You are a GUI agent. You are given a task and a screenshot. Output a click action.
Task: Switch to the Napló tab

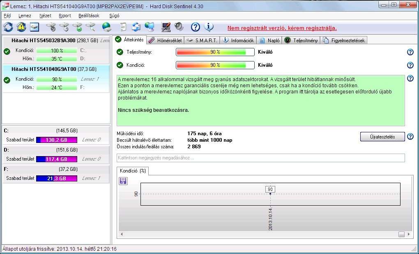pyautogui.click(x=269, y=40)
